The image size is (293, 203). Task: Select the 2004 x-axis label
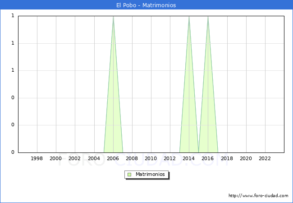tap(94, 158)
